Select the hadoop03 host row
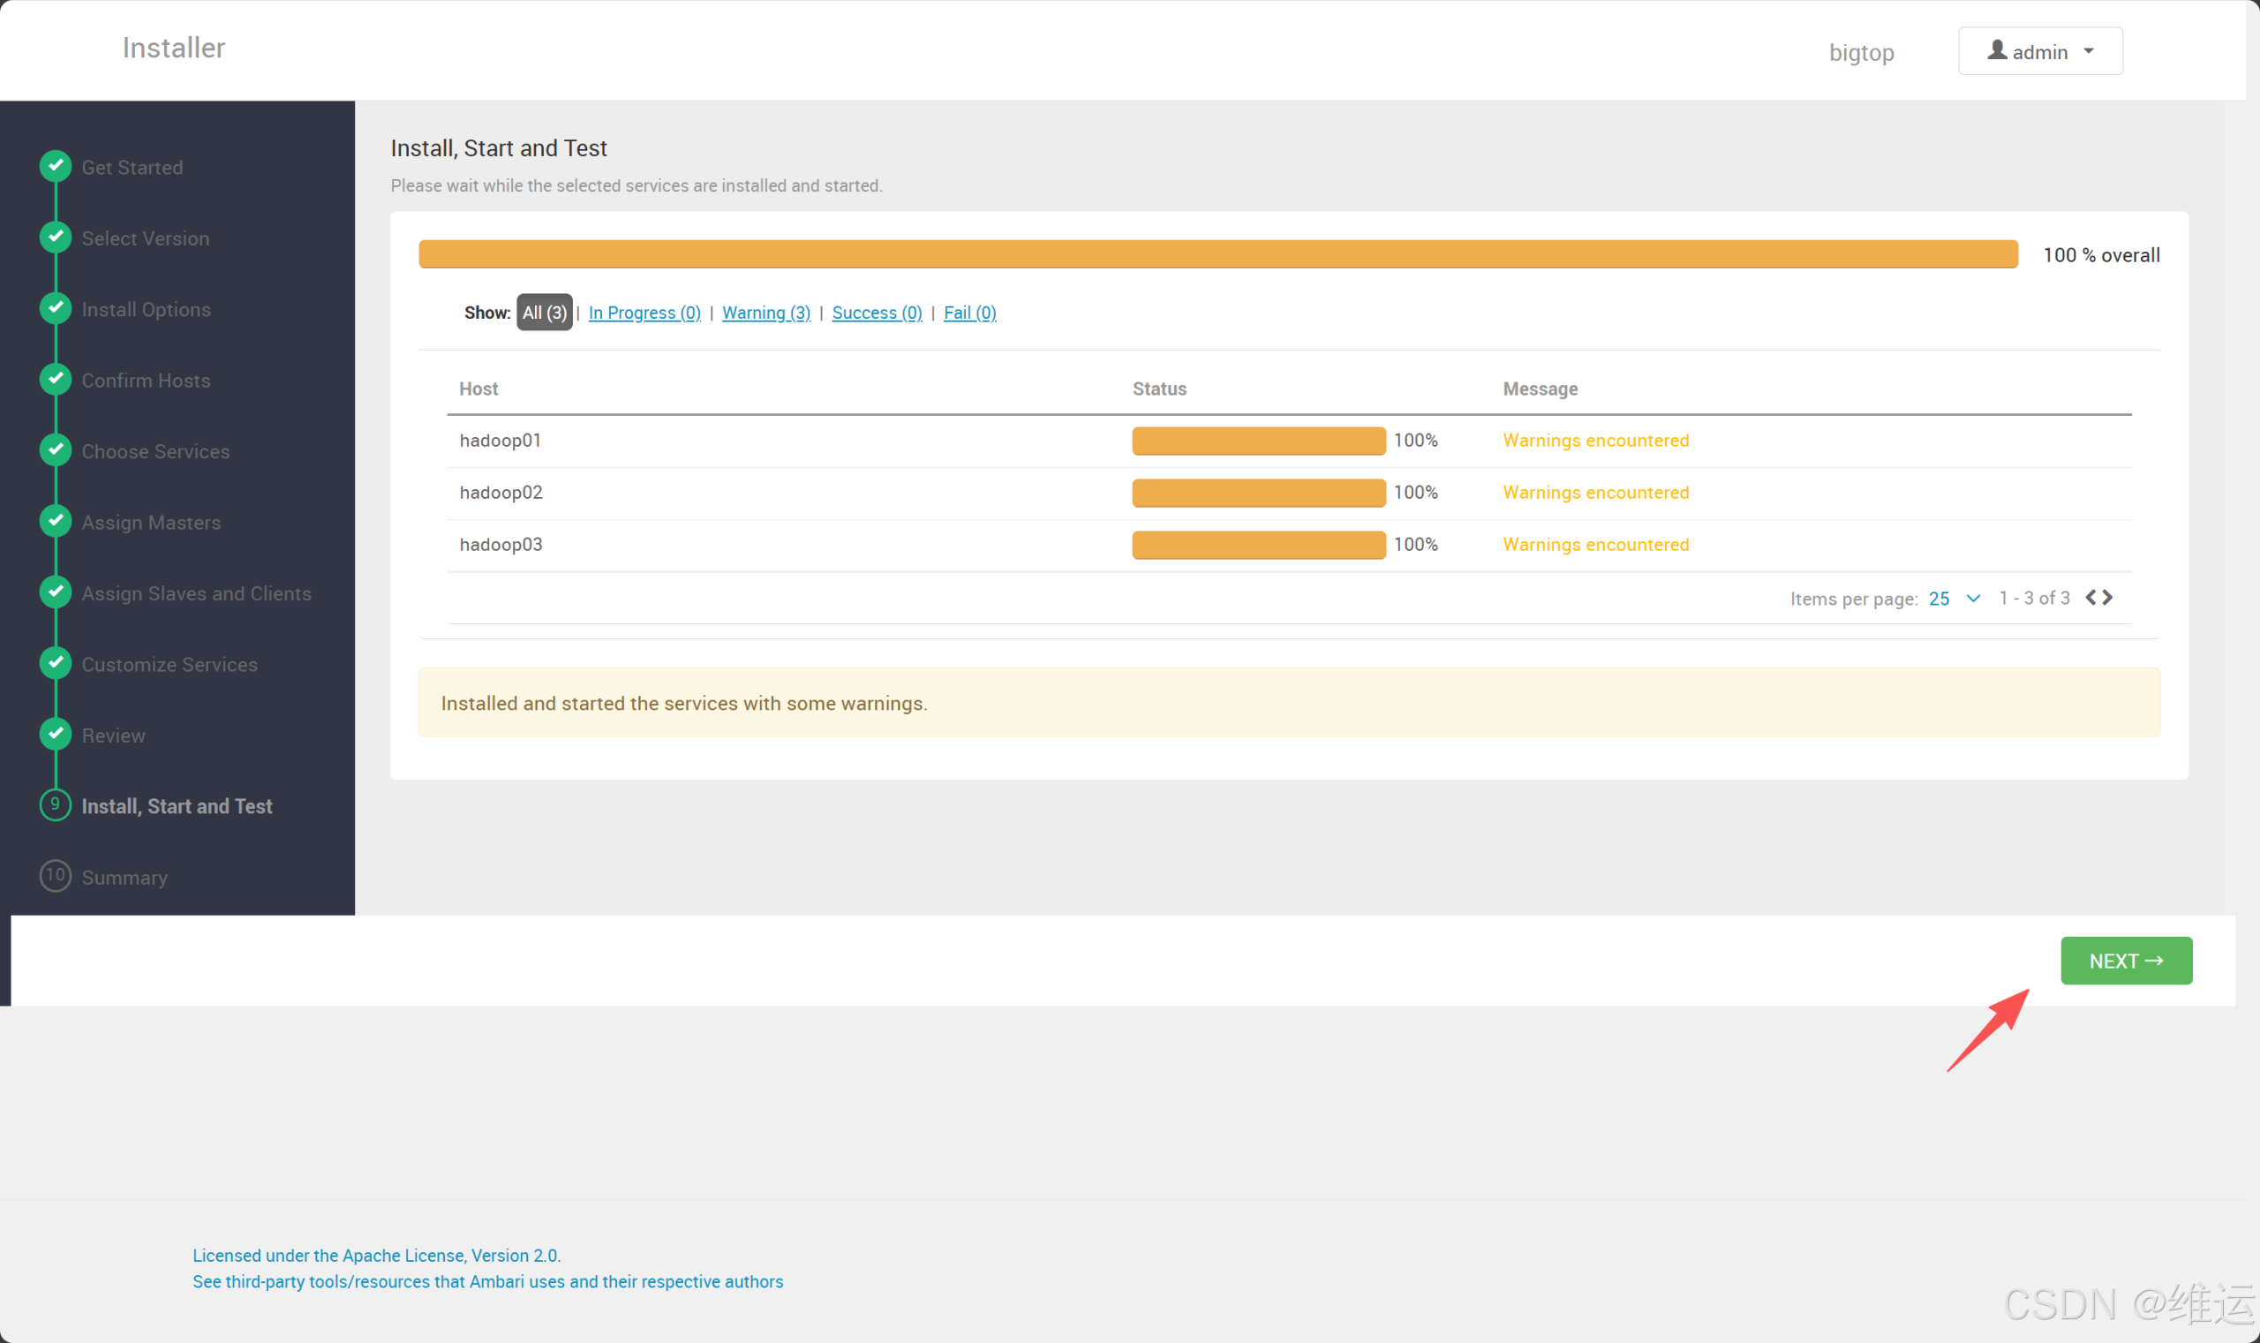The height and width of the screenshot is (1343, 2260). [501, 544]
